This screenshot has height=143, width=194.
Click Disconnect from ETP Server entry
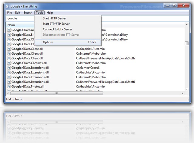pyautogui.click(x=68, y=35)
